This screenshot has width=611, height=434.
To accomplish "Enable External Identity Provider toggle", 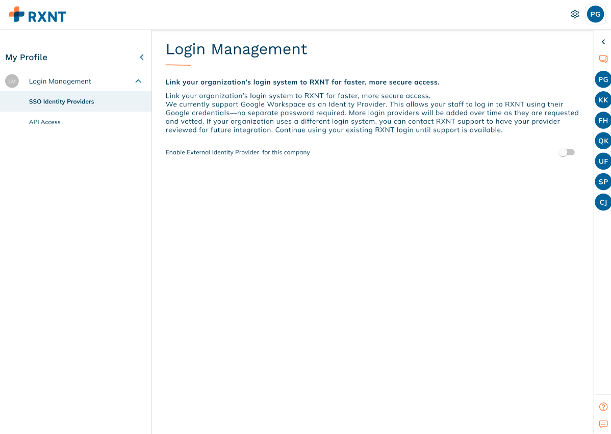I will tap(567, 152).
